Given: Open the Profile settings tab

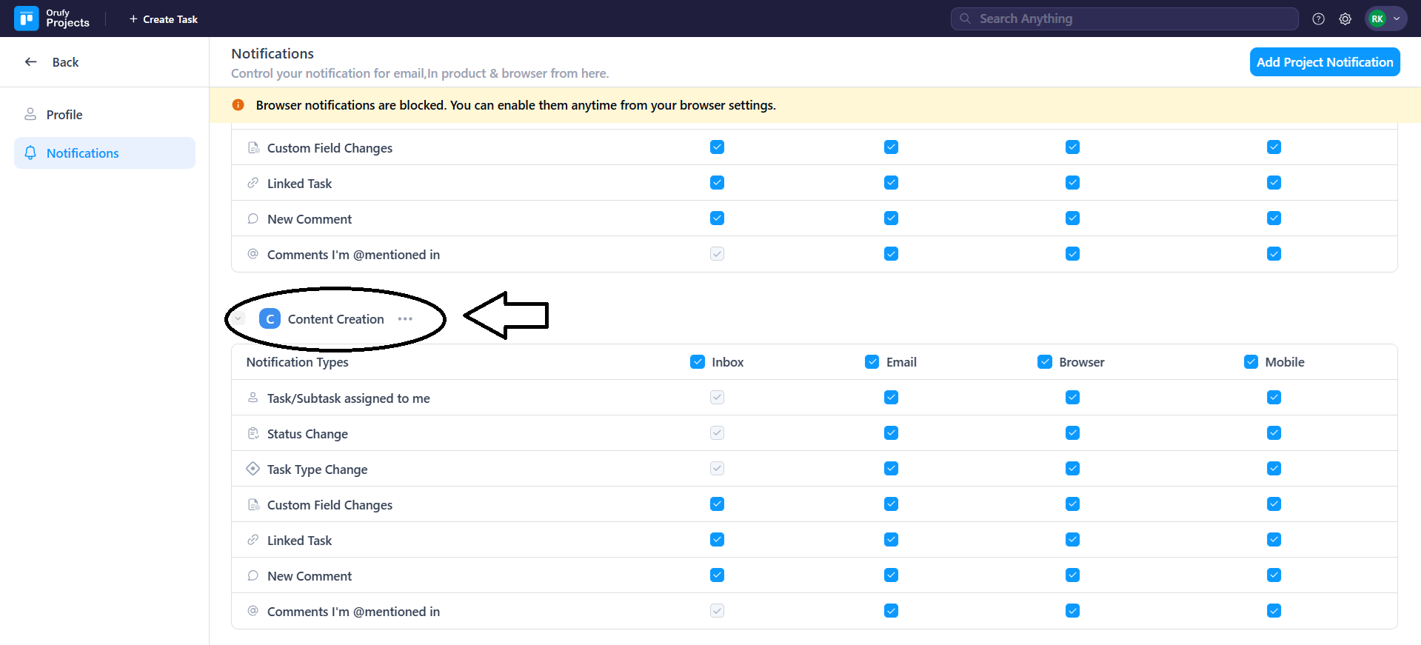Looking at the screenshot, I should [64, 115].
